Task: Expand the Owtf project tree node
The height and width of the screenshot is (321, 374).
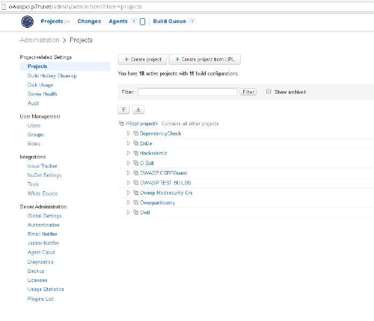Action: click(x=129, y=213)
